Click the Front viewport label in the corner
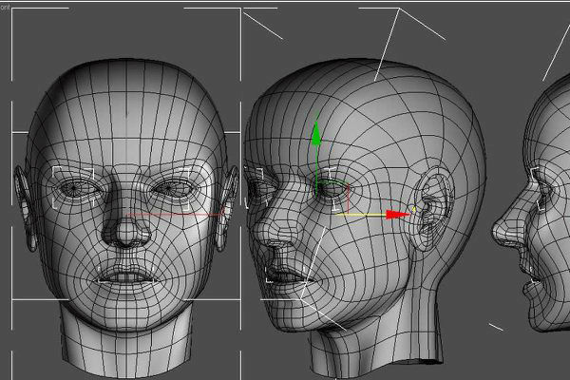570x380 pixels. coord(3,5)
